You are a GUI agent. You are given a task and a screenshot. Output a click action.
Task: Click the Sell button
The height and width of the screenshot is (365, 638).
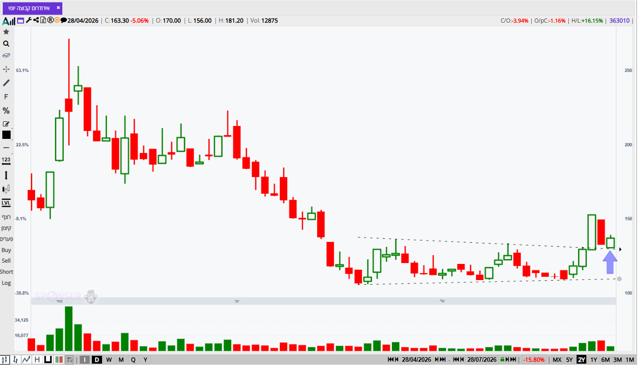coord(6,261)
